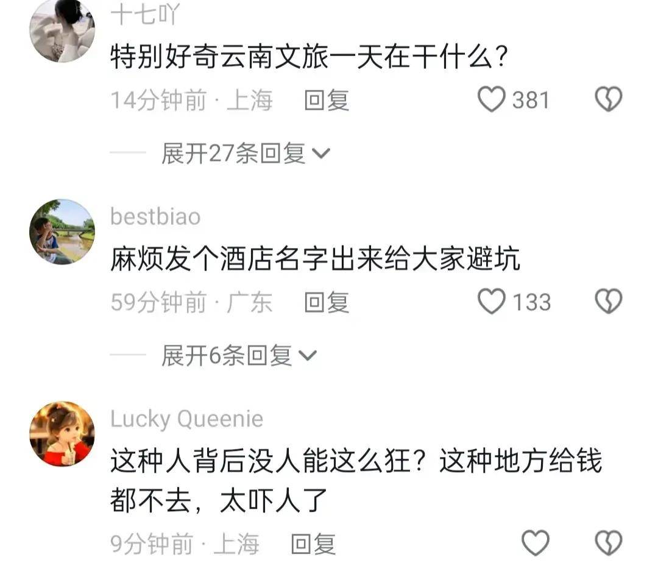658x563 pixels.
Task: Click chevron next to 展开6条回复
Action: [308, 356]
